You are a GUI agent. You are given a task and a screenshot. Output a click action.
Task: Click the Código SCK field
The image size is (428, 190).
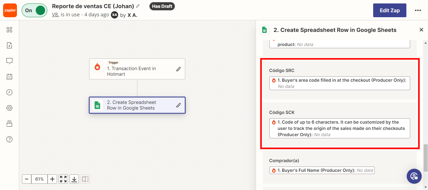(x=340, y=128)
